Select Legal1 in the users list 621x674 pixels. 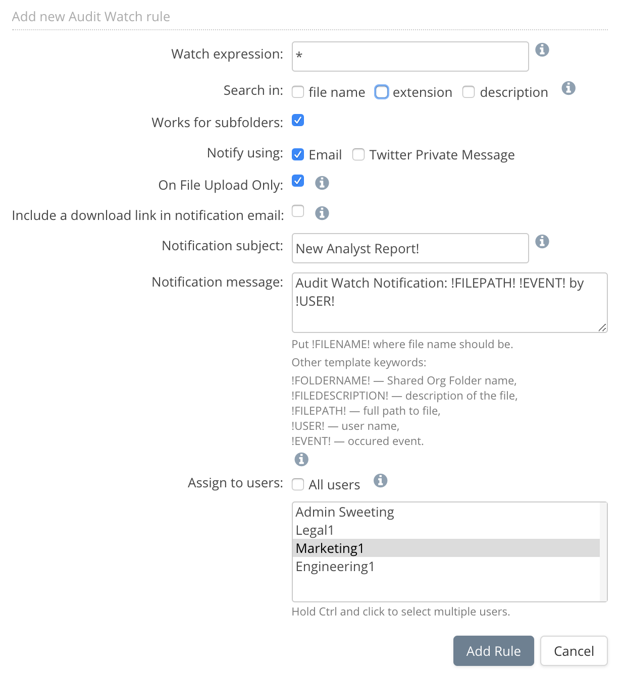(x=315, y=530)
